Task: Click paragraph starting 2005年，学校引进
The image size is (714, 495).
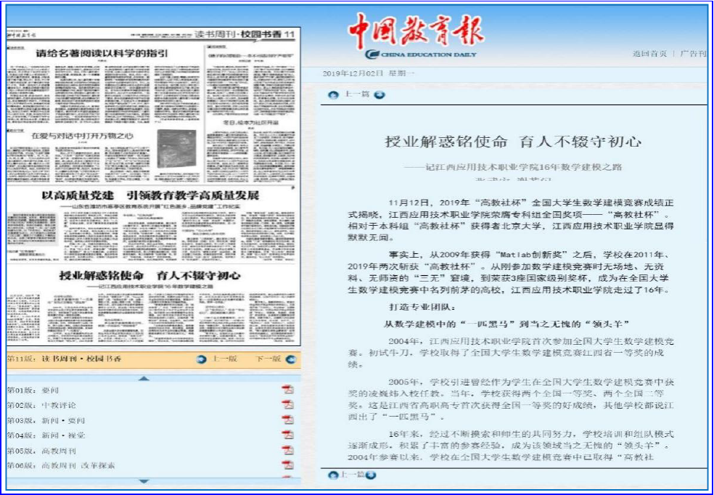Action: (x=511, y=399)
